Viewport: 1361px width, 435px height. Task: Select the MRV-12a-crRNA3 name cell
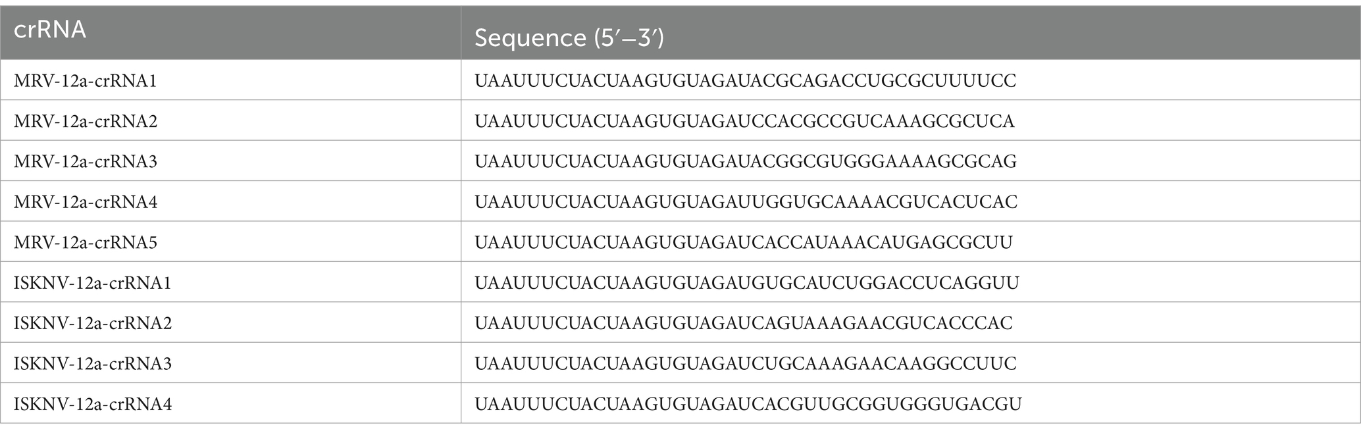[230, 161]
